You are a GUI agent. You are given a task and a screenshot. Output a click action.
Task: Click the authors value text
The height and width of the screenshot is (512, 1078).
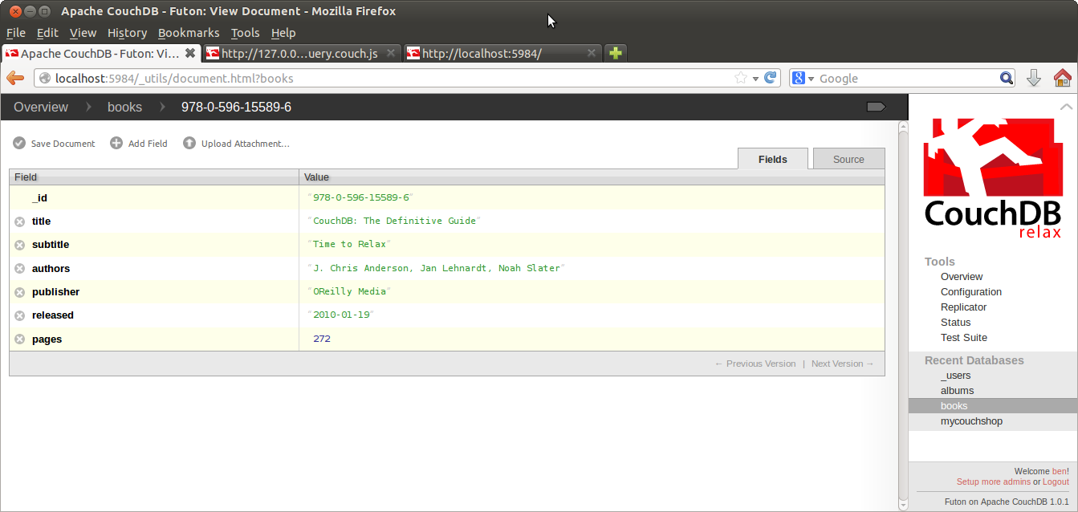click(437, 268)
